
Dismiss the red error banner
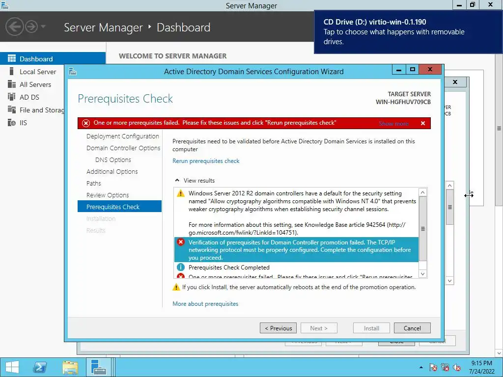423,123
